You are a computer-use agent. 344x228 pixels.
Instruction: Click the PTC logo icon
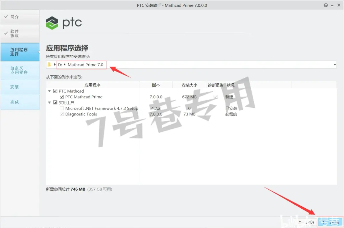tap(52, 23)
